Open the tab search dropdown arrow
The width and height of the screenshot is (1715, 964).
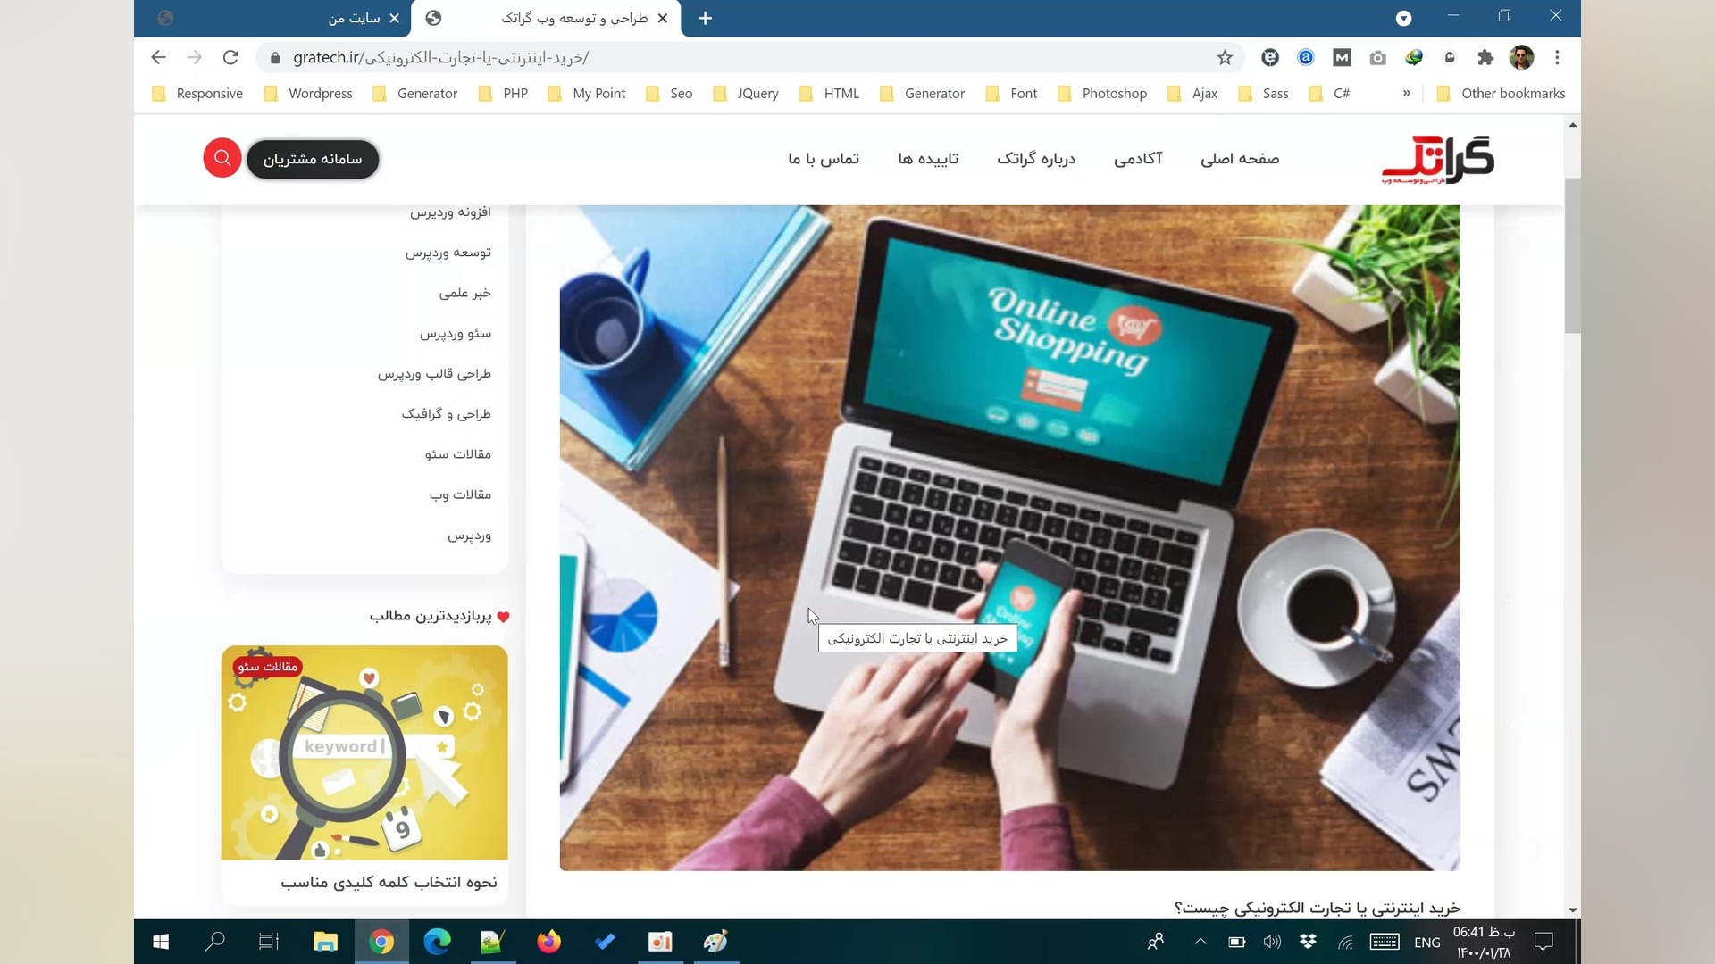click(1403, 18)
